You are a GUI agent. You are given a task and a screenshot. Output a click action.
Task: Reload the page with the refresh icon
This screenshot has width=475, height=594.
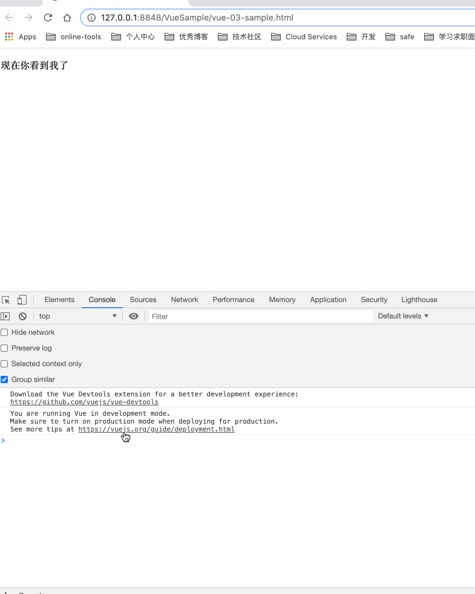[x=48, y=18]
